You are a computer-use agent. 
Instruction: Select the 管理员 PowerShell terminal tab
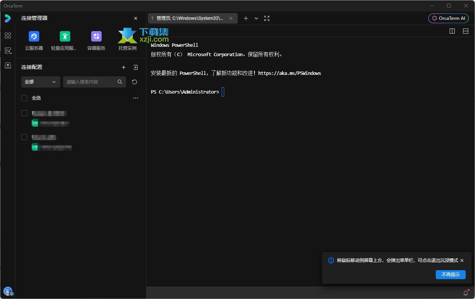(x=189, y=18)
